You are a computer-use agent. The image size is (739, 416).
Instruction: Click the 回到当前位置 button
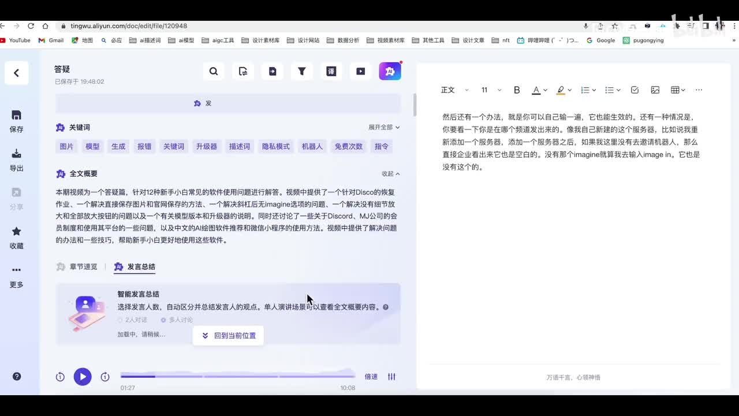coord(228,336)
